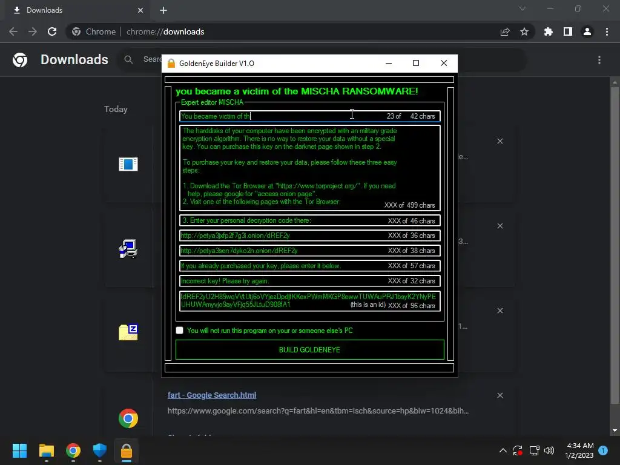This screenshot has width=620, height=465.
Task: Remove the first download from the list
Action: coord(500,141)
